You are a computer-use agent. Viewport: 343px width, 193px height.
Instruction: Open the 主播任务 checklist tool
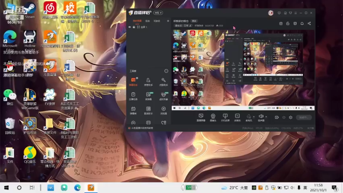[x=133, y=96]
